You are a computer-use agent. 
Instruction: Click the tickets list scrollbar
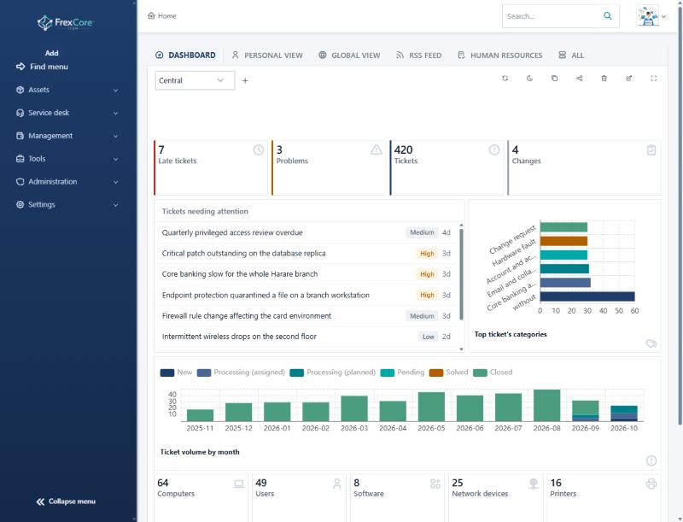(461, 274)
